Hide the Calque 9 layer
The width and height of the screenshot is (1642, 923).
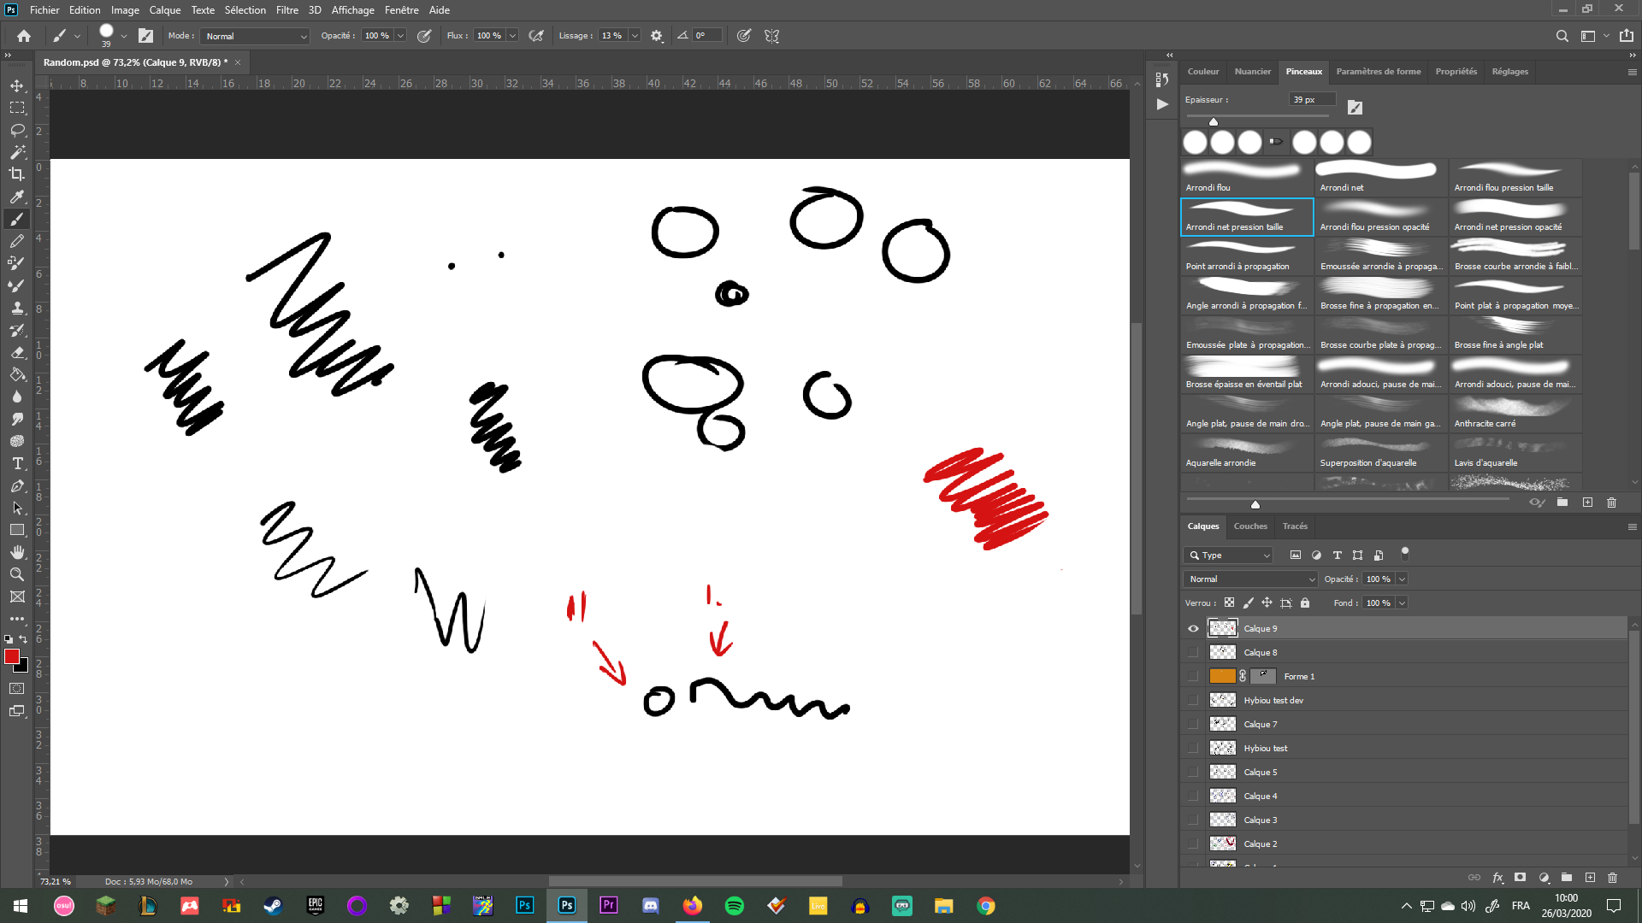(1192, 628)
